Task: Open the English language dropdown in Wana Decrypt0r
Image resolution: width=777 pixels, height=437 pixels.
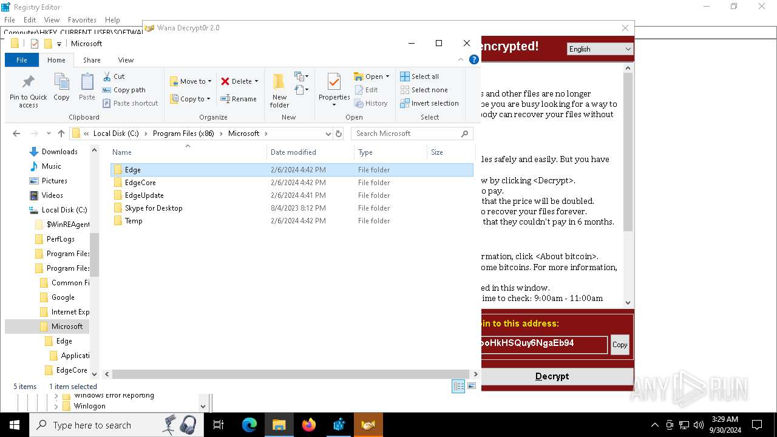Action: click(600, 49)
